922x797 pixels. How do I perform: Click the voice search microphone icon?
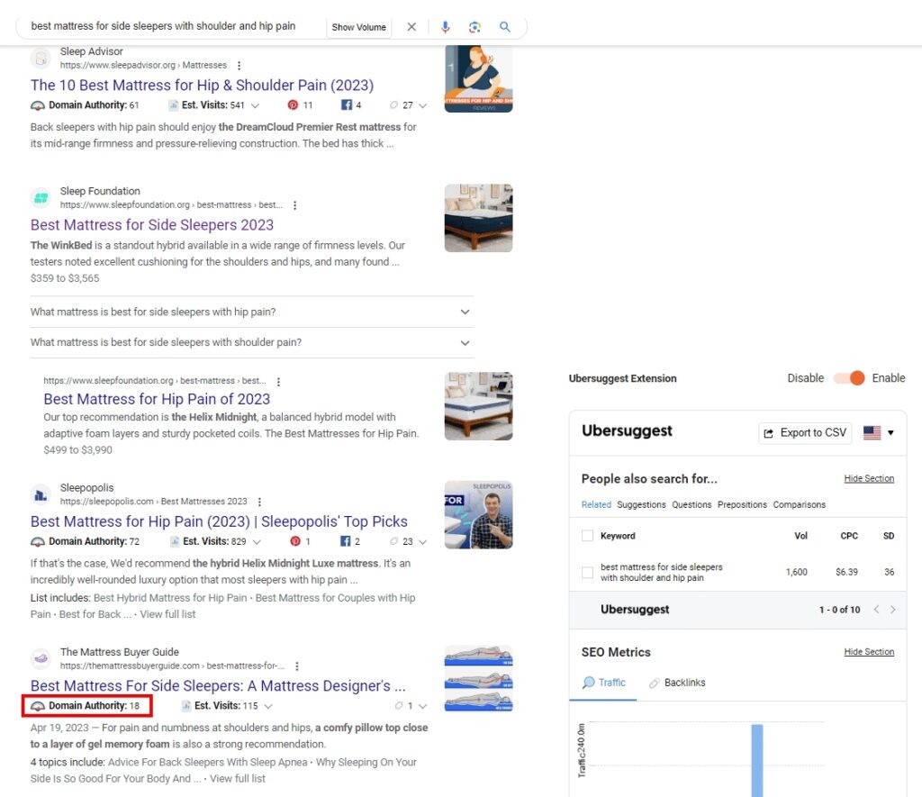coord(445,27)
